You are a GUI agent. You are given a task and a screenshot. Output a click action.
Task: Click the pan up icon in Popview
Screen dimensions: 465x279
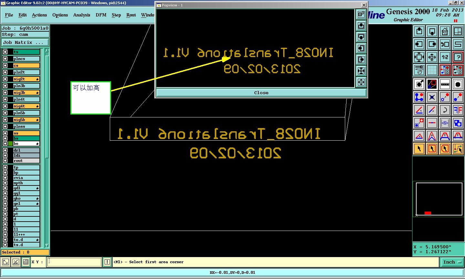pyautogui.click(x=361, y=25)
